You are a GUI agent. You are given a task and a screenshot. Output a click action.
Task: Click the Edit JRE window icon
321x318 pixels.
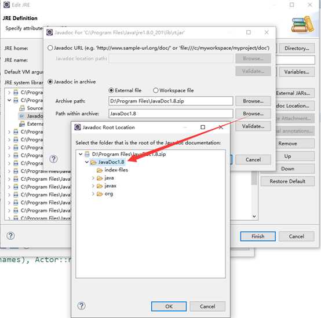6,5
